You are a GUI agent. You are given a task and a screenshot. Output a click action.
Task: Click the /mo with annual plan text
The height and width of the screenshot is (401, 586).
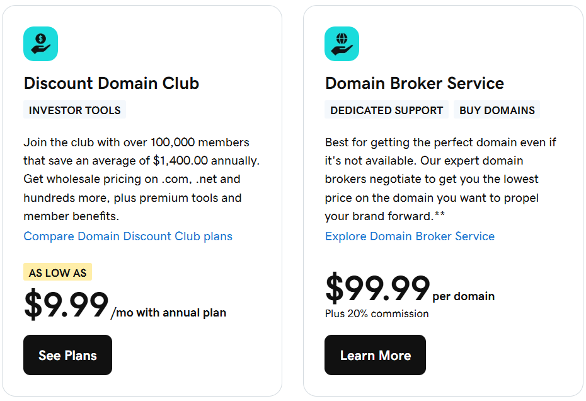point(168,312)
